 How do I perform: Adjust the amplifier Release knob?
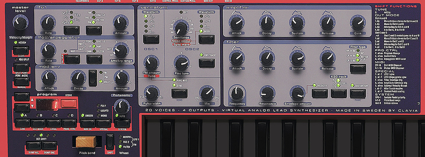point(327,22)
